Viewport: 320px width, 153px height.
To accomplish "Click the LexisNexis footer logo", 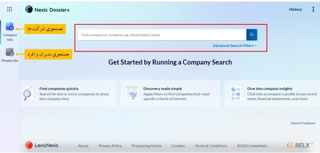I will 42,146.
